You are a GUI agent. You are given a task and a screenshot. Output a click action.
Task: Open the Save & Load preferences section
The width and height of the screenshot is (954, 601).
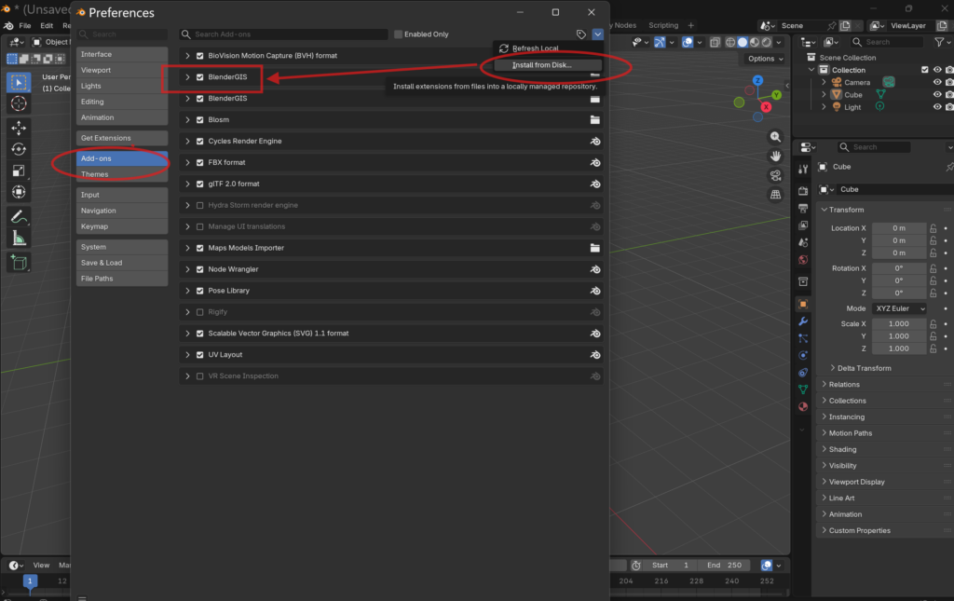coord(122,263)
